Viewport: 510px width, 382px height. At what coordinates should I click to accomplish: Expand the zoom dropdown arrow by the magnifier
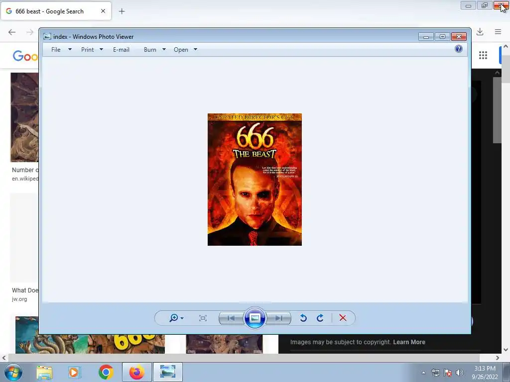tap(182, 318)
